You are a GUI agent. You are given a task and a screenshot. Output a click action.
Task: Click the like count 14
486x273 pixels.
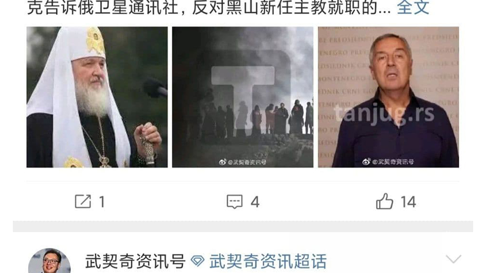click(408, 202)
